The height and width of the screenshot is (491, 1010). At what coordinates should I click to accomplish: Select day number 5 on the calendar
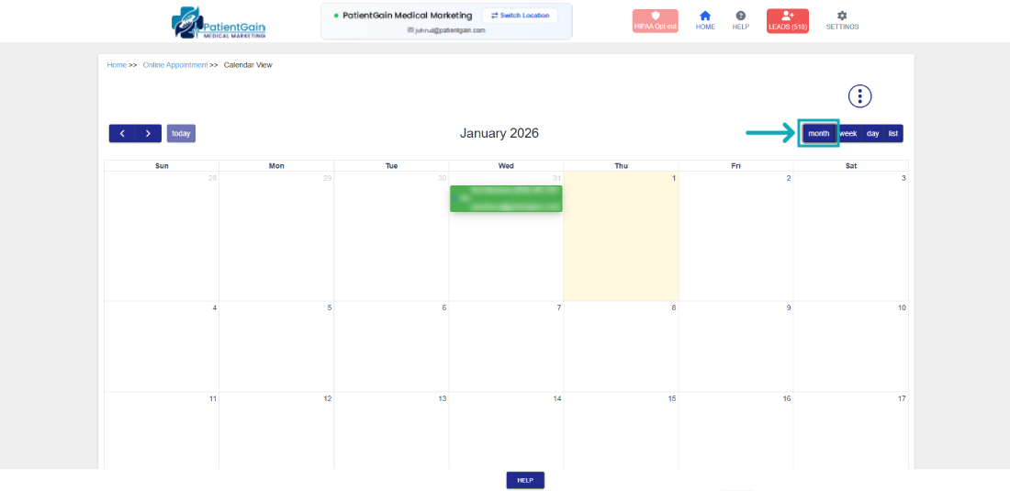click(x=329, y=307)
